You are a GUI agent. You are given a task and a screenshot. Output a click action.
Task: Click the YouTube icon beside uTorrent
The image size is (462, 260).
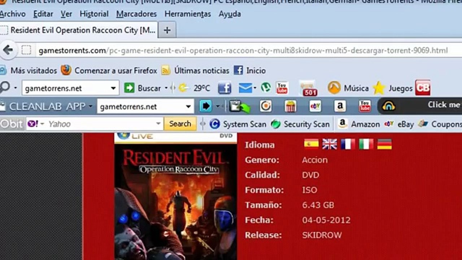282,88
